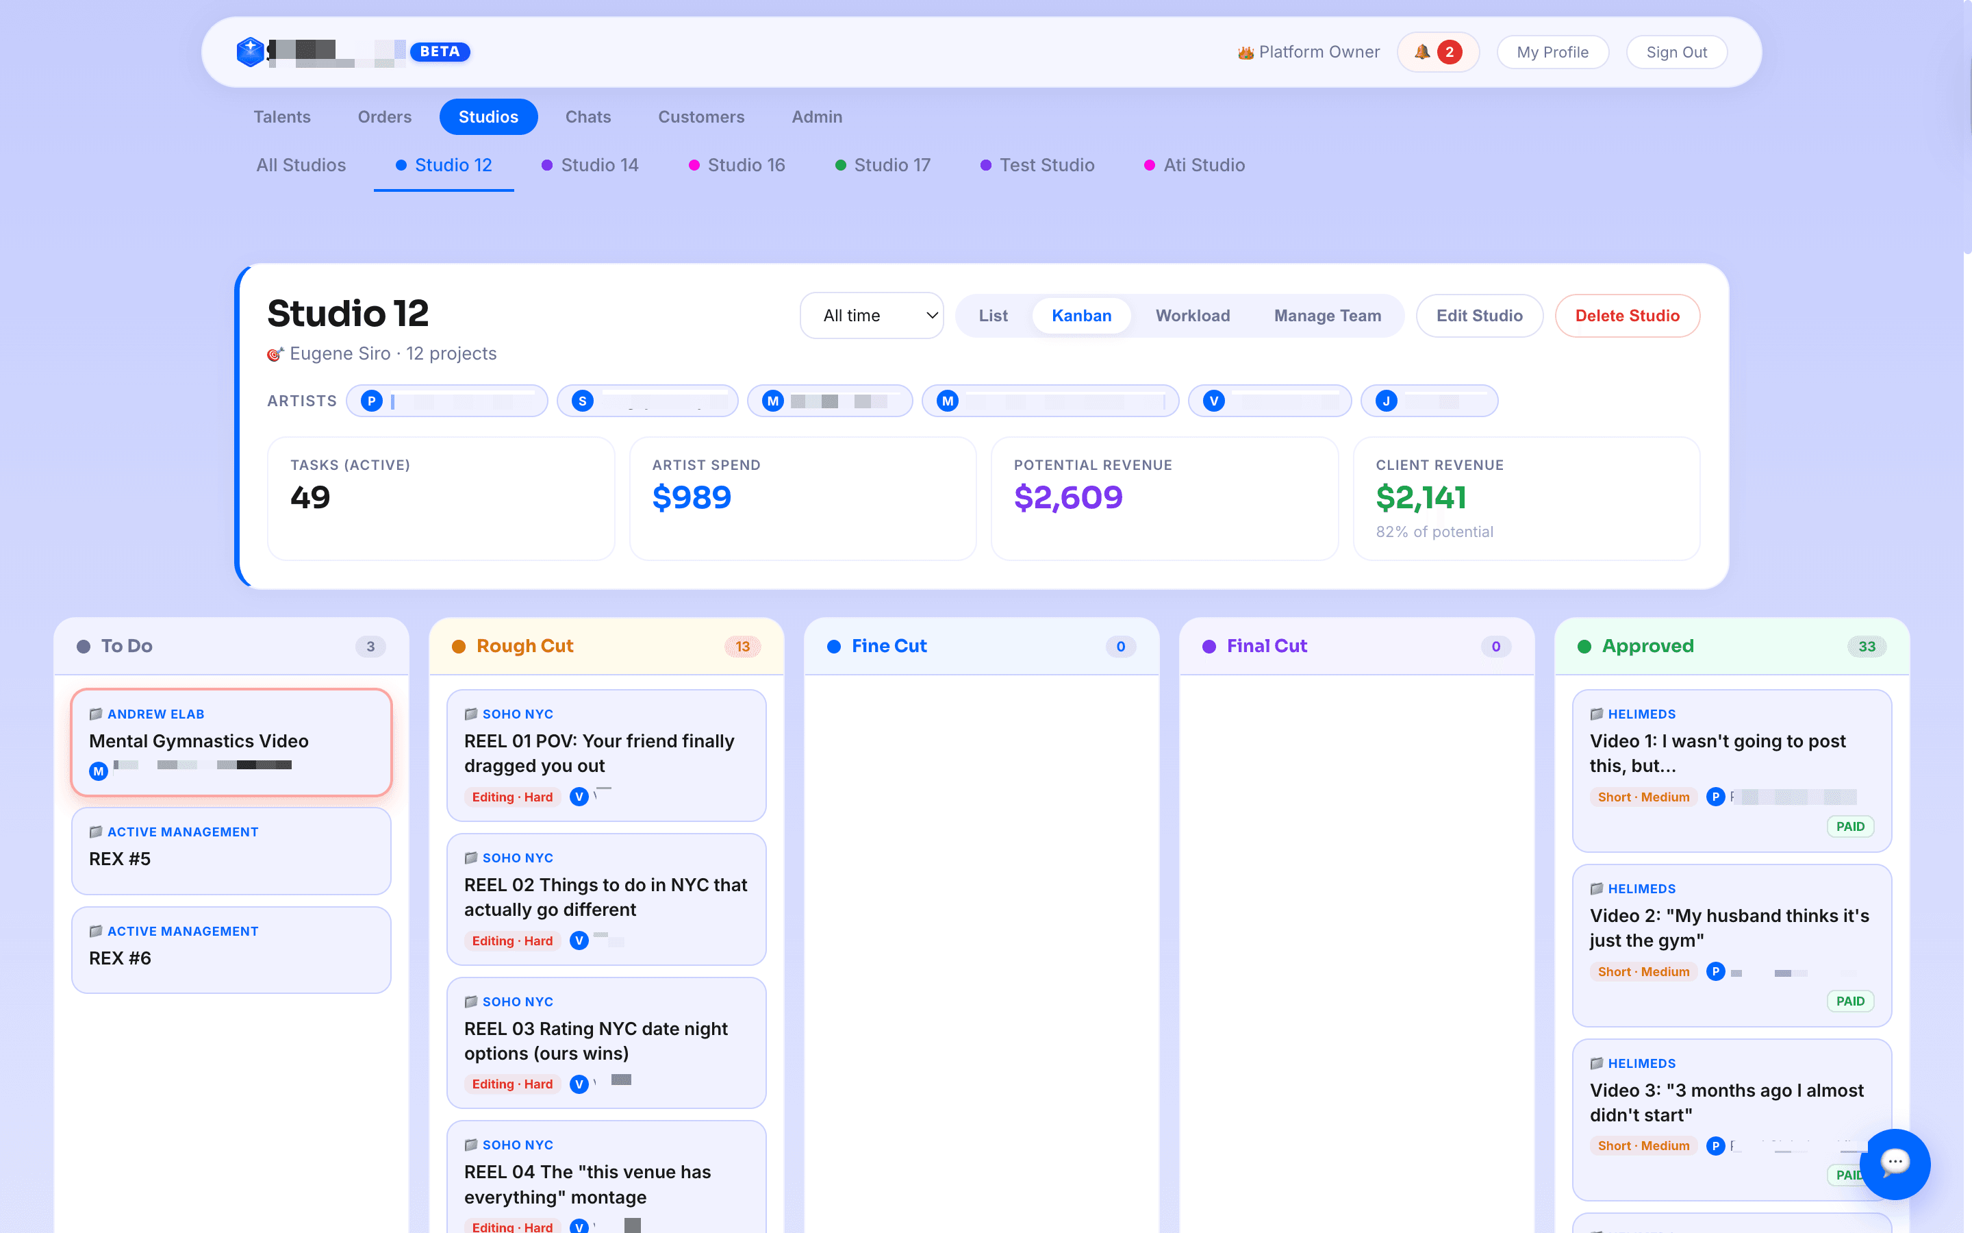
Task: Click the Client Revenue $2,141 value
Action: coord(1421,497)
